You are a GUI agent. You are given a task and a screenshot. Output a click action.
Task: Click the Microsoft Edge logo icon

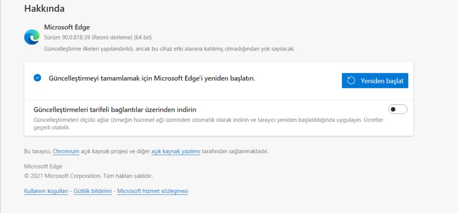click(32, 37)
